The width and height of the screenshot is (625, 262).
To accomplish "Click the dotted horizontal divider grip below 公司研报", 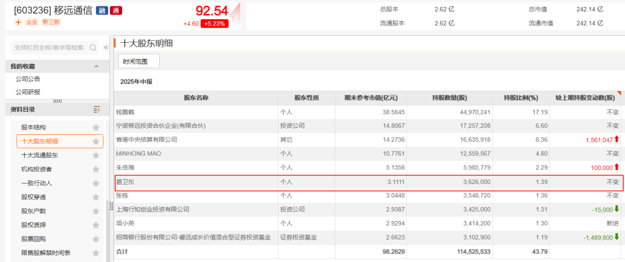I will [57, 101].
